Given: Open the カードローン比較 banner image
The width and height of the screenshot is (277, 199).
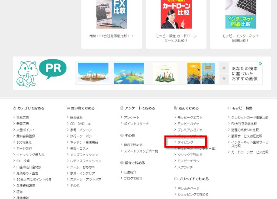Looking at the screenshot, I should tap(176, 14).
